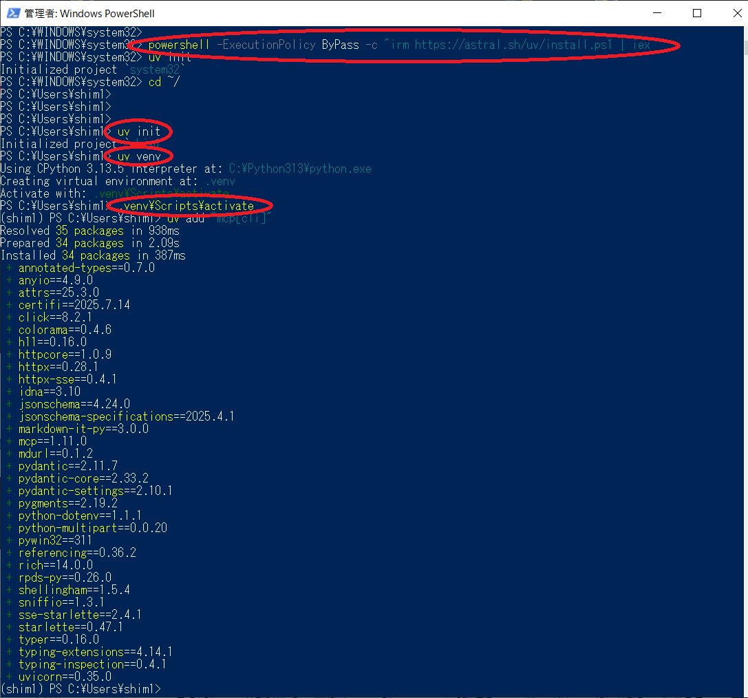748x698 pixels.
Task: Click the final '(shim1) PS' prompt line
Action: pos(81,689)
